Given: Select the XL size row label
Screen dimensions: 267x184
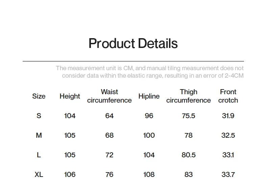Looking at the screenshot, I should (x=39, y=175).
